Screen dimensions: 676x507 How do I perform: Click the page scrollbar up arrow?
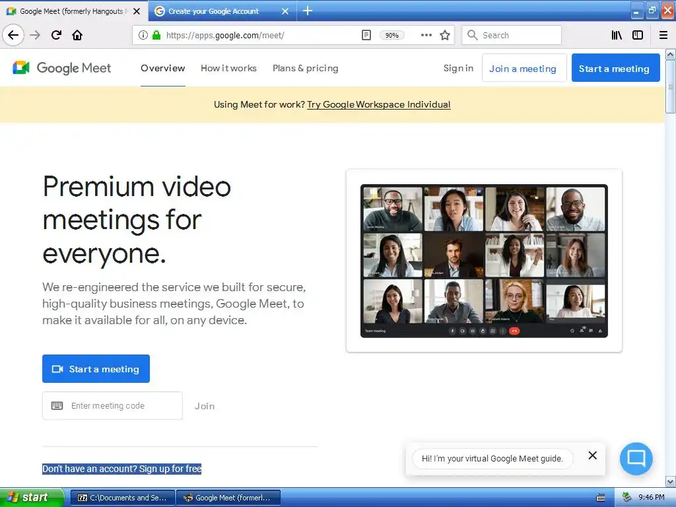[670, 54]
